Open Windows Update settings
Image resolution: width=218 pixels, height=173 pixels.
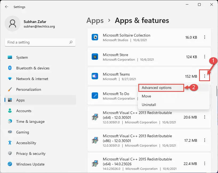[40, 164]
